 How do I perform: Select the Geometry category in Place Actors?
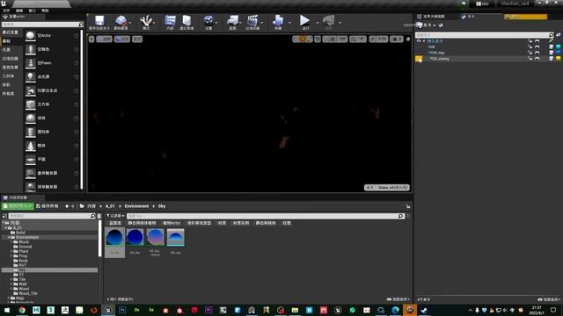tap(8, 76)
